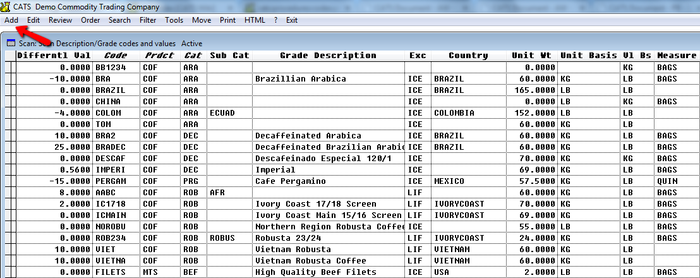Viewport: 700px width, 278px height.
Task: Select the code BB1234
Action: point(111,68)
